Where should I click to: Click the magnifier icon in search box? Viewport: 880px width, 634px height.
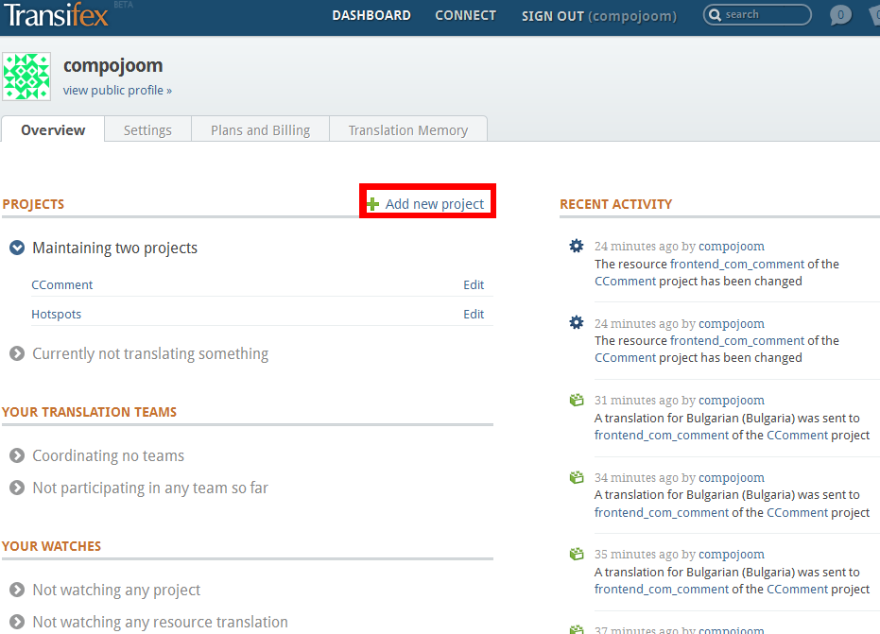coord(715,14)
